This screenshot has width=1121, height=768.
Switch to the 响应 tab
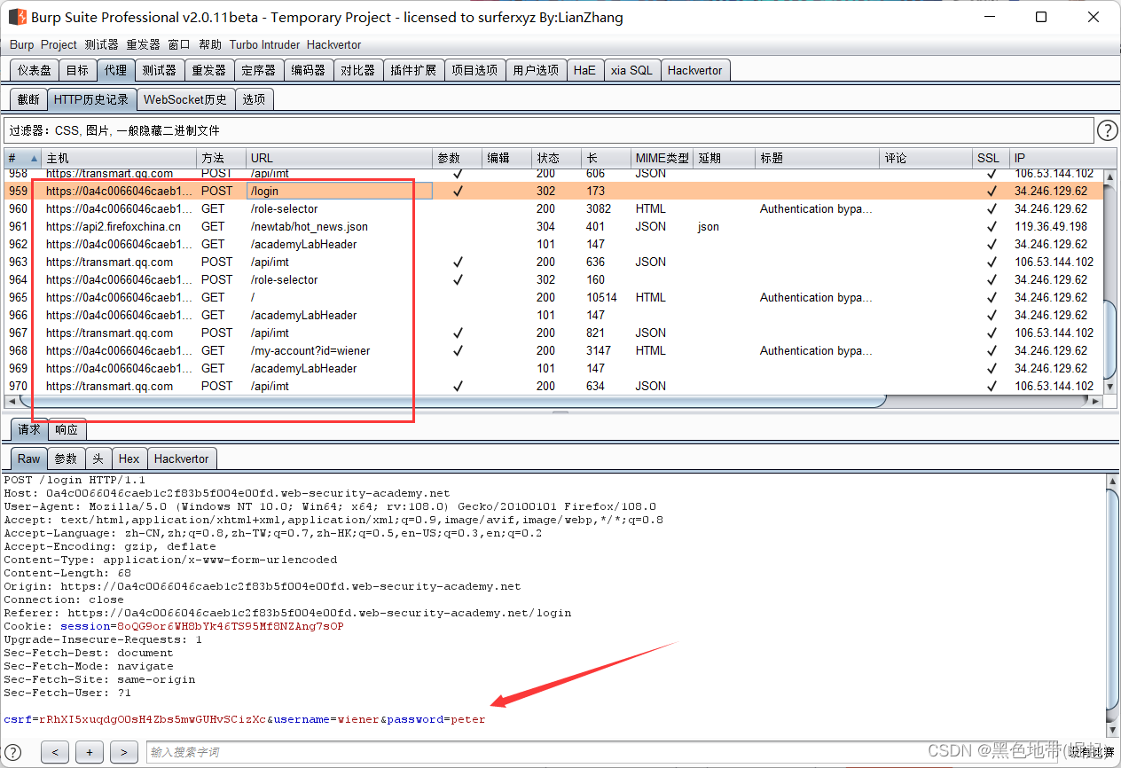(x=67, y=429)
